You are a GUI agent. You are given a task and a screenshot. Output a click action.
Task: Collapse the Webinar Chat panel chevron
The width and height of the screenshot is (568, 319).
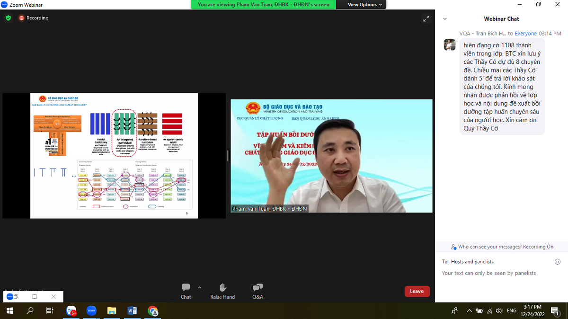[x=445, y=19]
